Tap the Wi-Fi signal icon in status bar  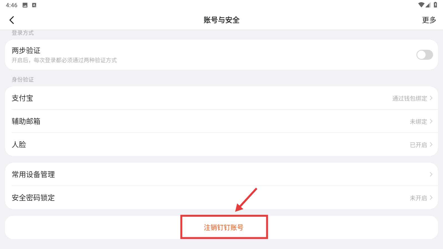[x=421, y=5]
